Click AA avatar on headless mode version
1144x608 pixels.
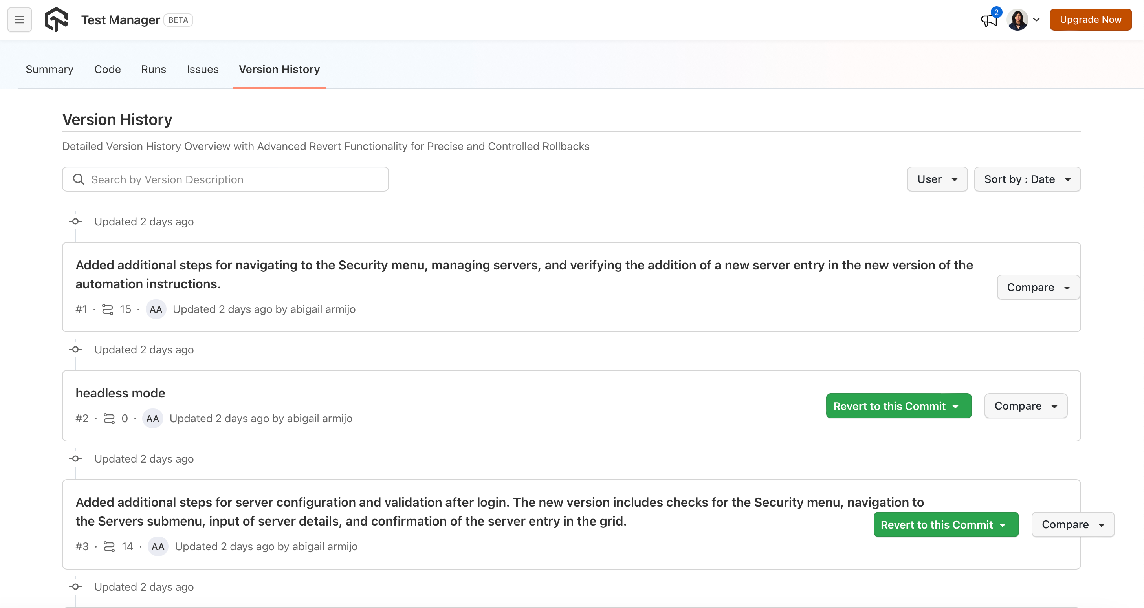[x=152, y=418]
